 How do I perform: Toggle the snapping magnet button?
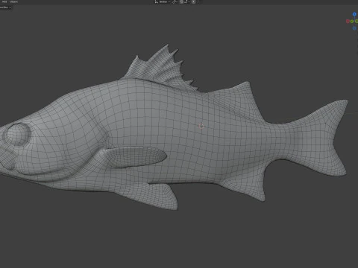[181, 1]
